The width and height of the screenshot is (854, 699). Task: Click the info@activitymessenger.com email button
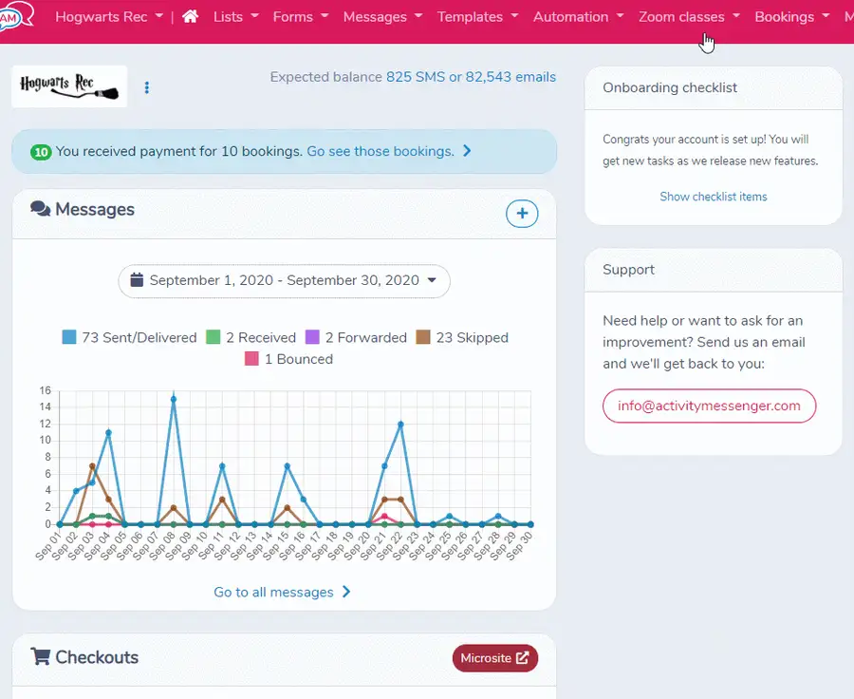pyautogui.click(x=709, y=406)
